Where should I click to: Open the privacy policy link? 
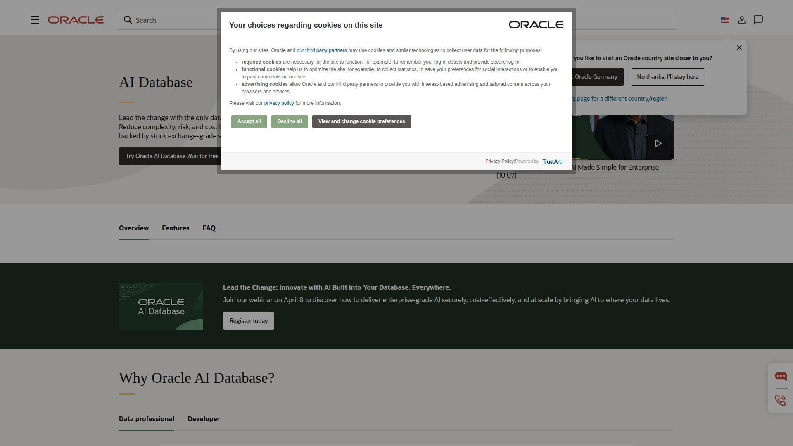(x=279, y=103)
